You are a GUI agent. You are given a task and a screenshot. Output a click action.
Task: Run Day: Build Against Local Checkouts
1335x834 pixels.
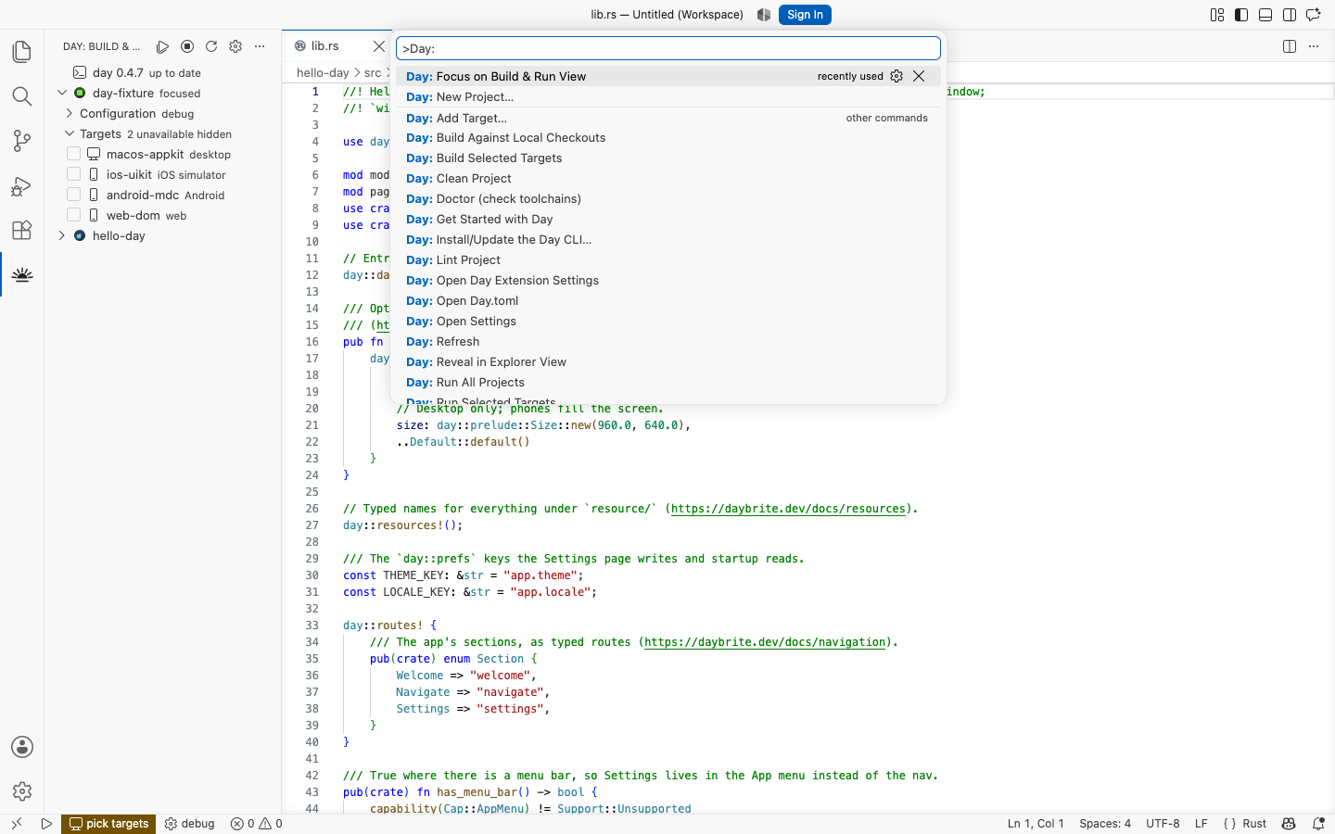tap(668, 138)
